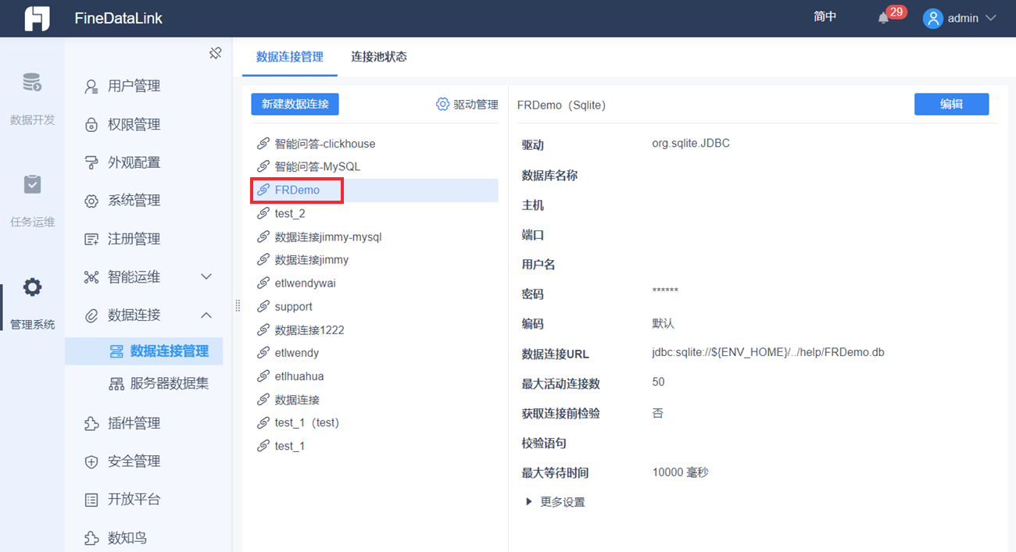Open 数据开发 in the left rail
Viewport: 1016px width, 552px height.
tap(32, 98)
